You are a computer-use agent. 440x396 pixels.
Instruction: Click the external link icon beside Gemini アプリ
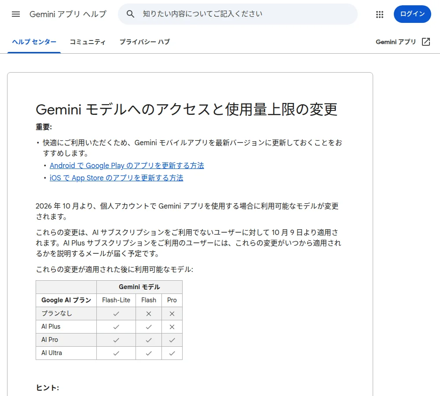tap(425, 42)
